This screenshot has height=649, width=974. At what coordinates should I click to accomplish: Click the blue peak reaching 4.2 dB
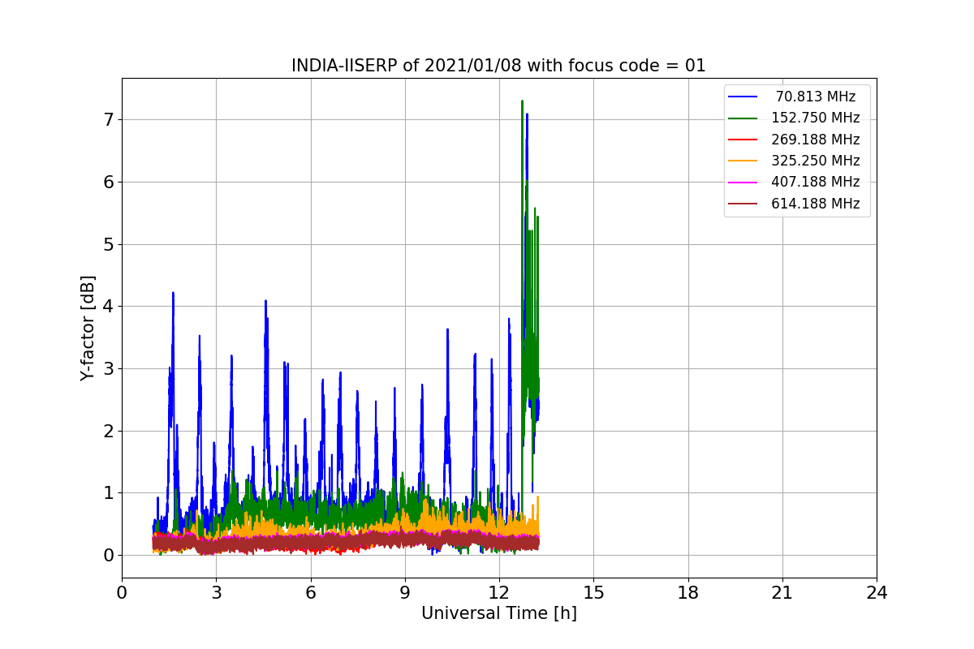[x=173, y=295]
